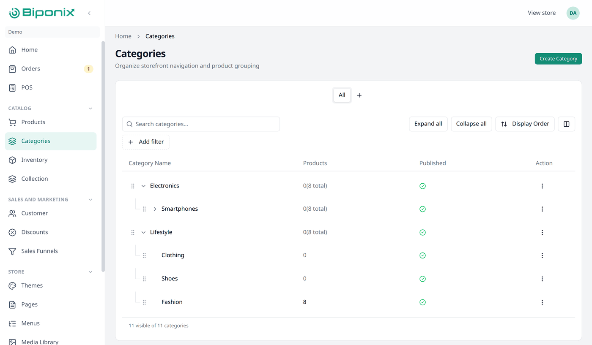Open action menu for Shoes row
Screen dimensions: 592x345
[542, 279]
